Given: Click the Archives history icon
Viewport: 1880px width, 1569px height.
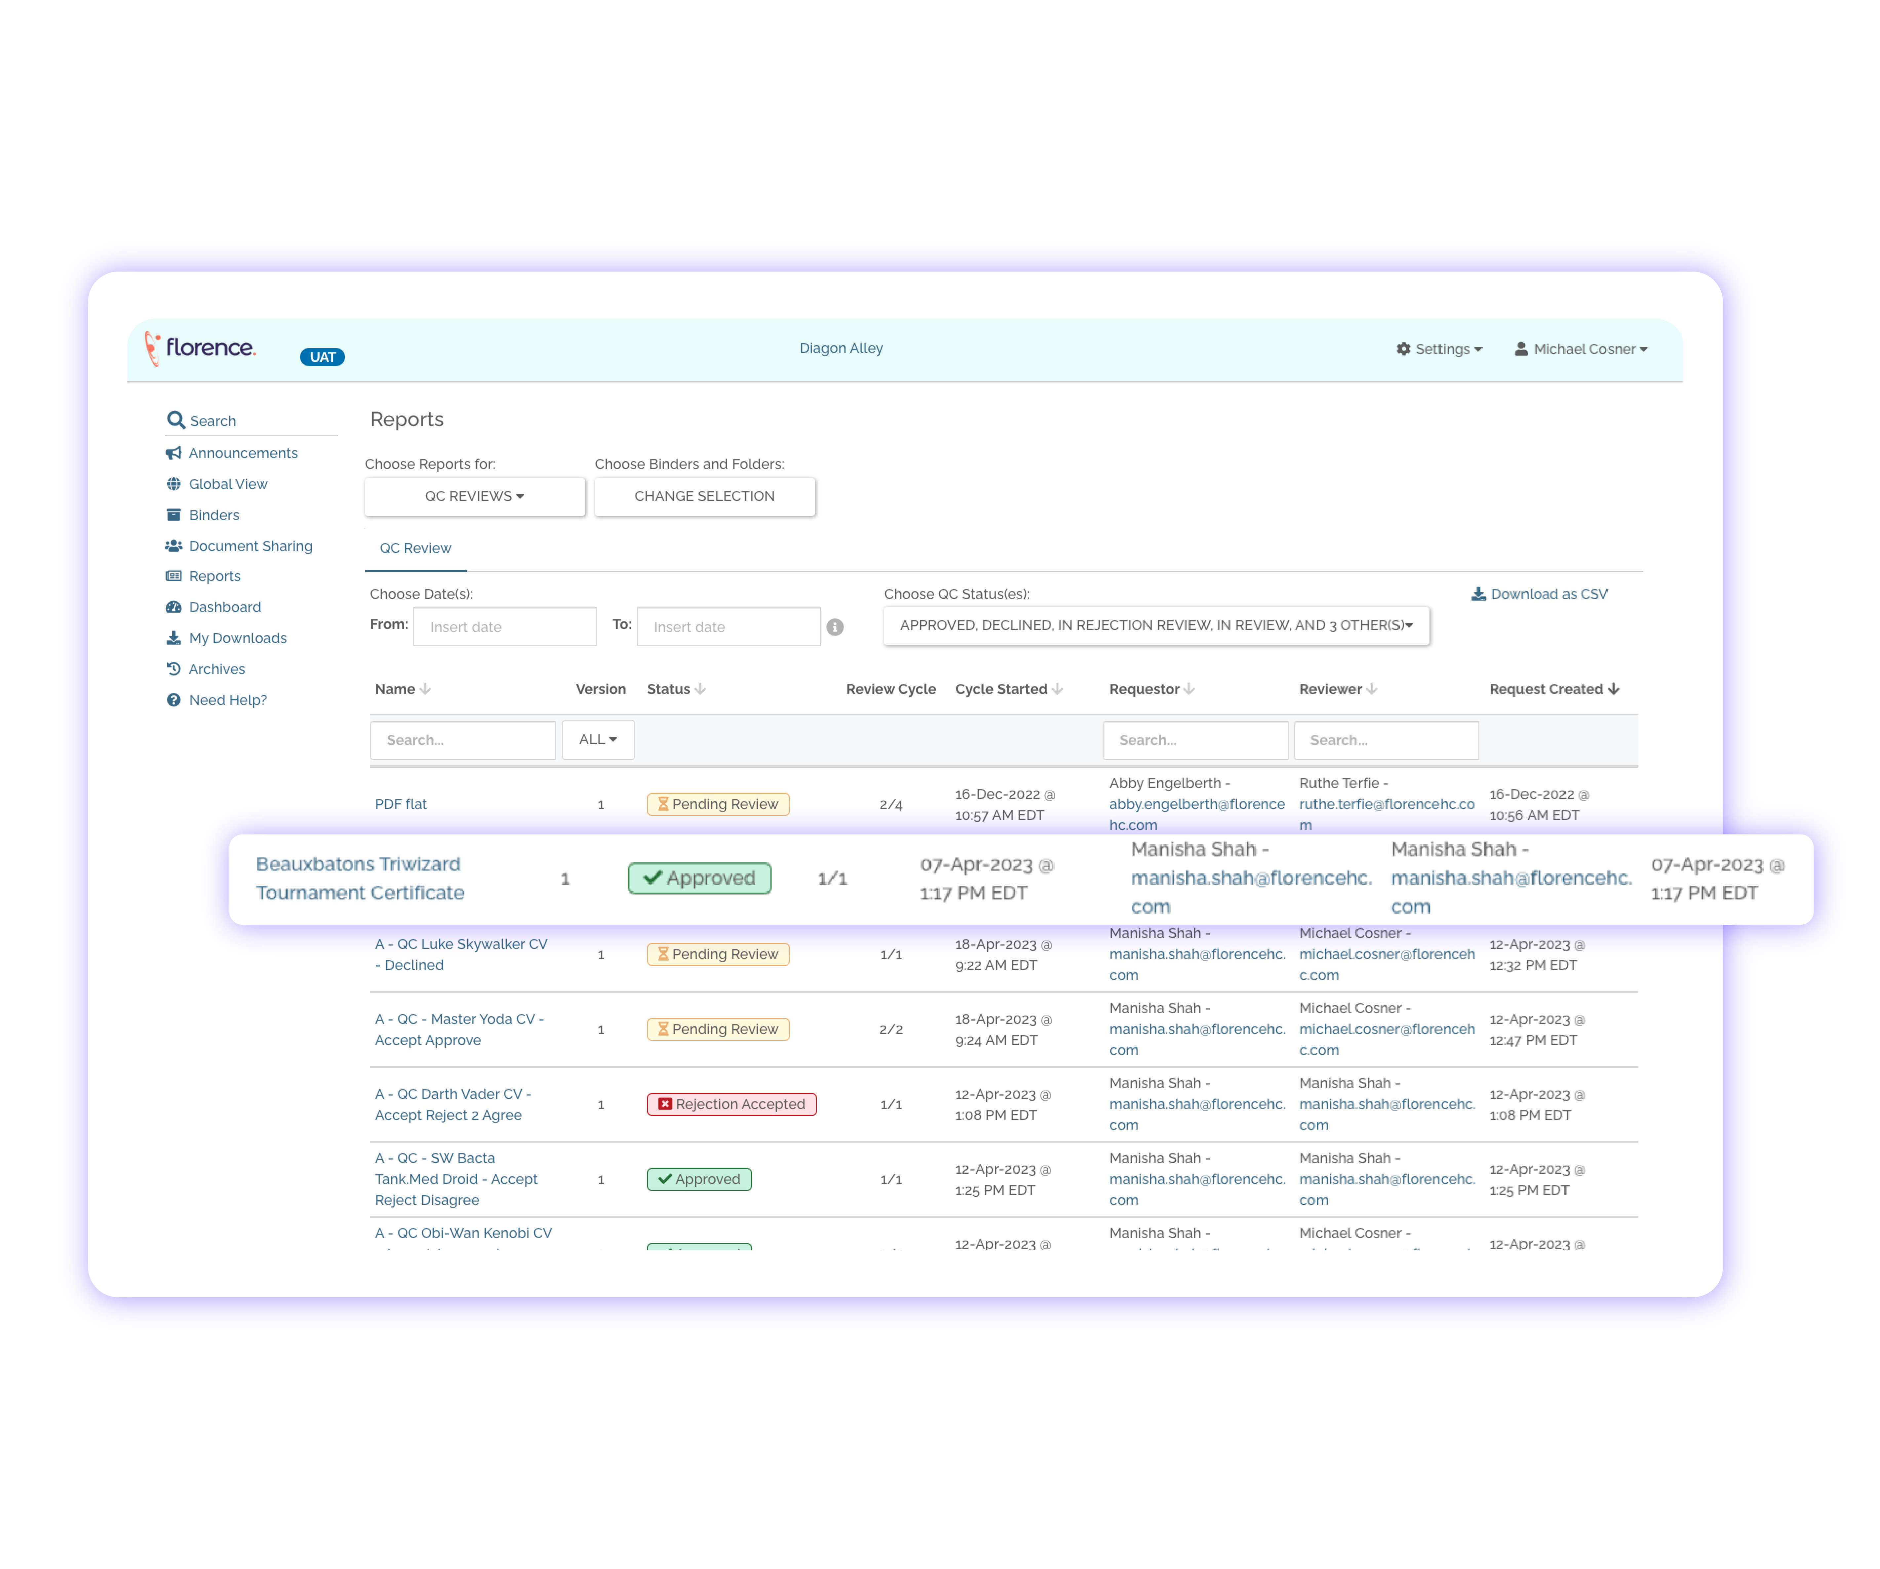Looking at the screenshot, I should point(174,669).
